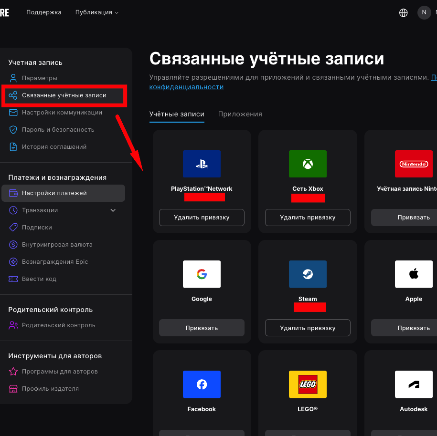Click the Google logo icon
437x436 pixels.
[202, 274]
